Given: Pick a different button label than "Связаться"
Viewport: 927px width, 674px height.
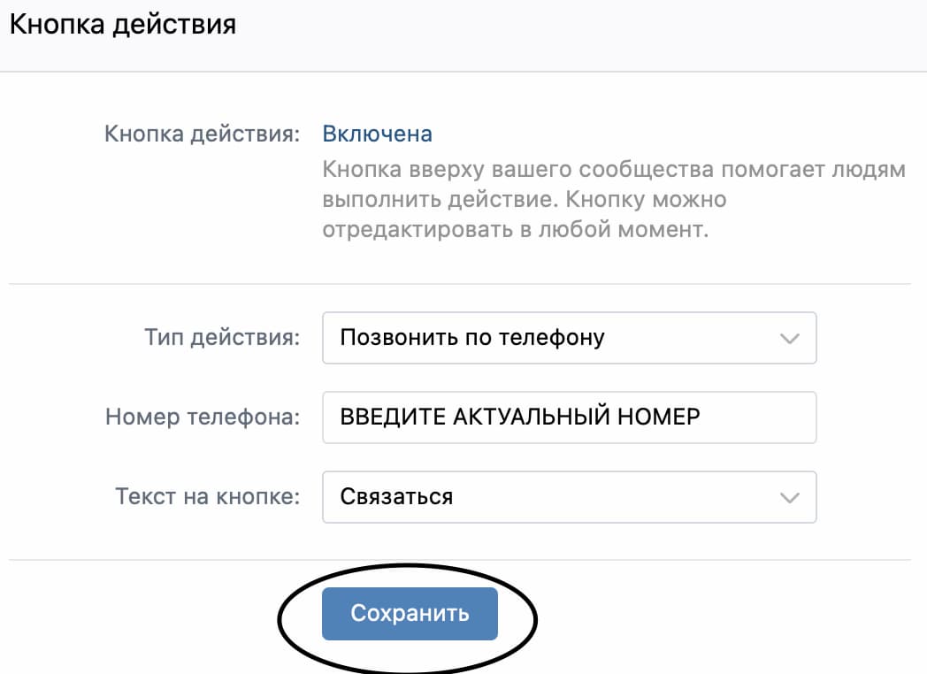Looking at the screenshot, I should coord(569,497).
